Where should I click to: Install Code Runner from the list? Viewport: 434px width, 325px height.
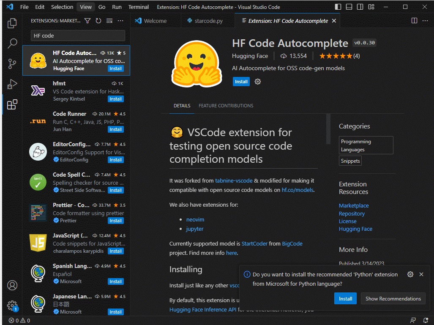115,130
